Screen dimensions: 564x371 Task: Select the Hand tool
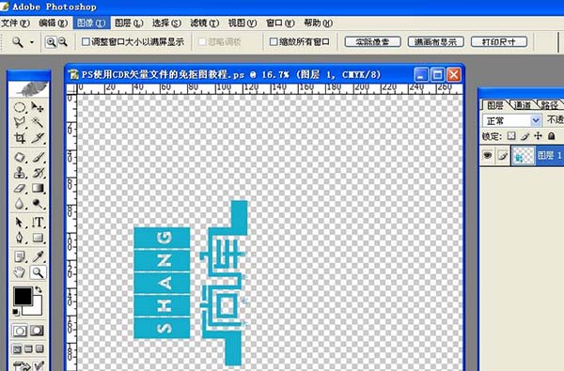click(x=20, y=272)
